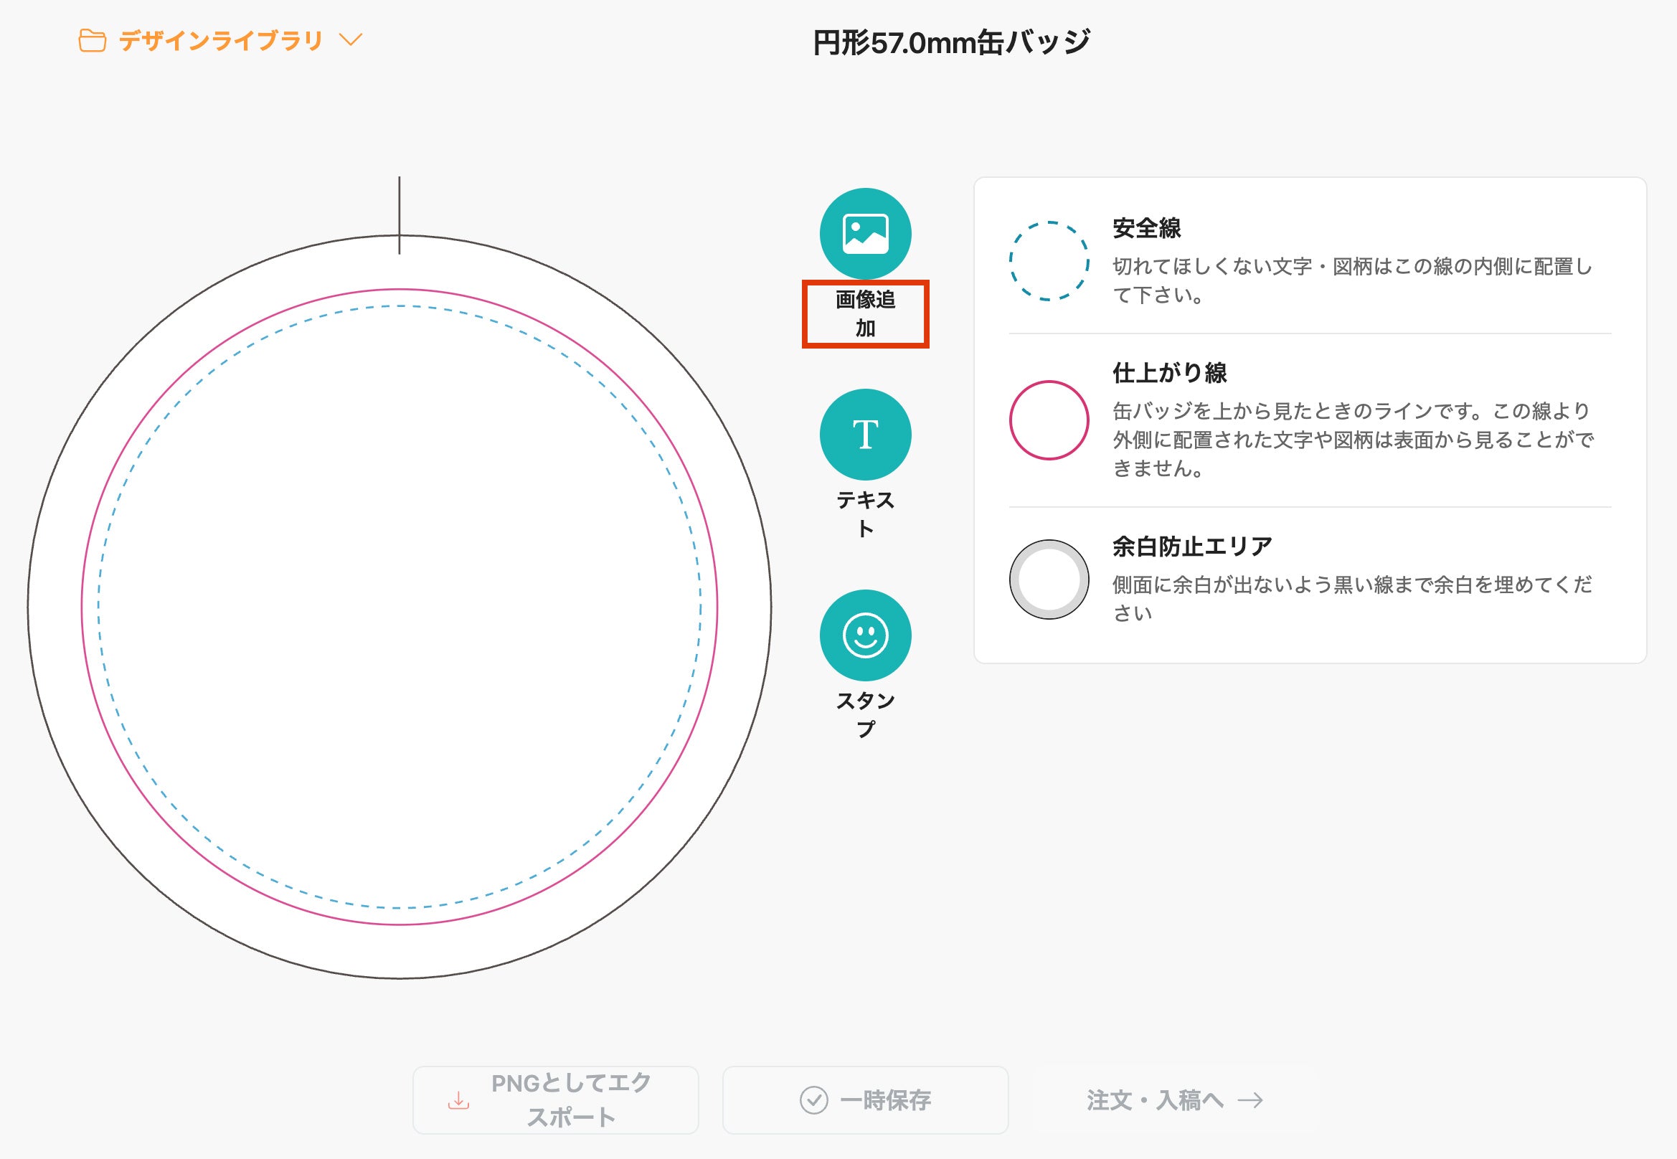The image size is (1677, 1159).
Task: Click the 安全線 description starting with 切れてほしくない文字
Action: pos(1351,280)
